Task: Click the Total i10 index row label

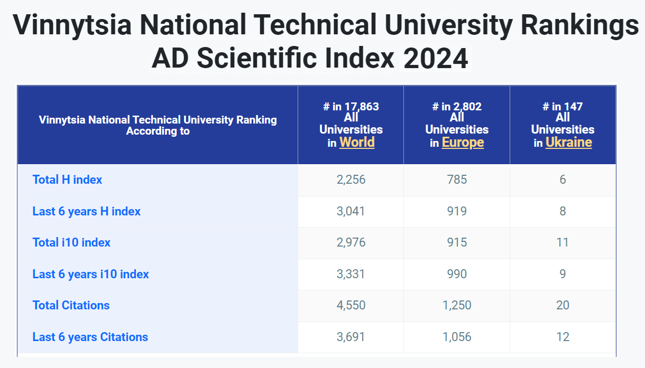Action: (x=71, y=242)
